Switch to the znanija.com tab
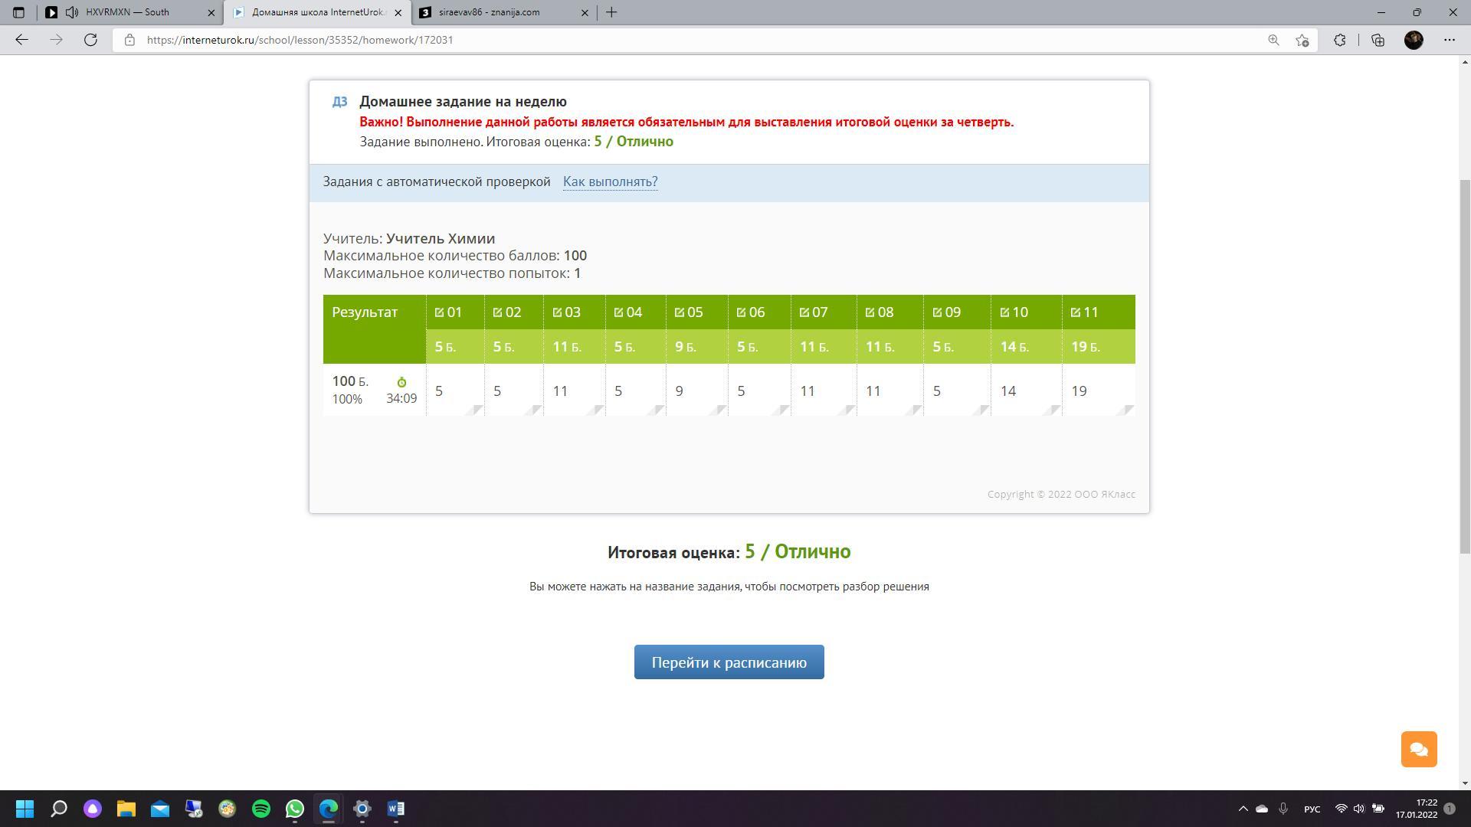 click(x=490, y=12)
